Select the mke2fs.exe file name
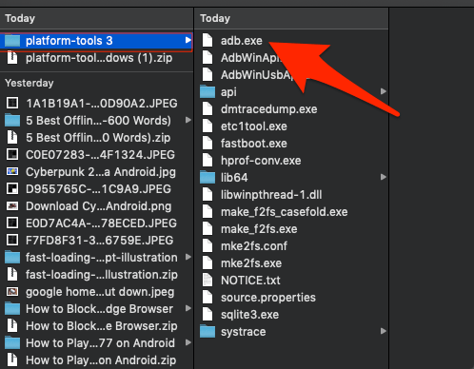Viewport: 474px width, 369px height. tap(251, 263)
